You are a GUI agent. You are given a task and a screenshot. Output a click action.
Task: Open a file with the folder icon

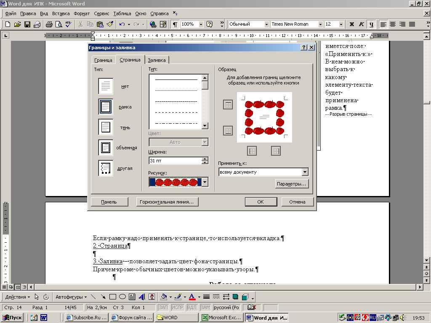[x=17, y=24]
